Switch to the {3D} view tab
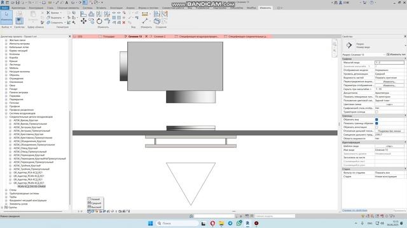The image size is (407, 228). click(x=80, y=37)
